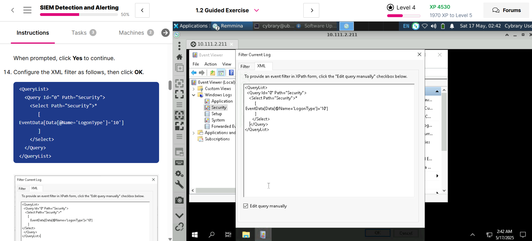This screenshot has height=241, width=532.
Task: Go to next exercise arrow button
Action: pos(311,10)
